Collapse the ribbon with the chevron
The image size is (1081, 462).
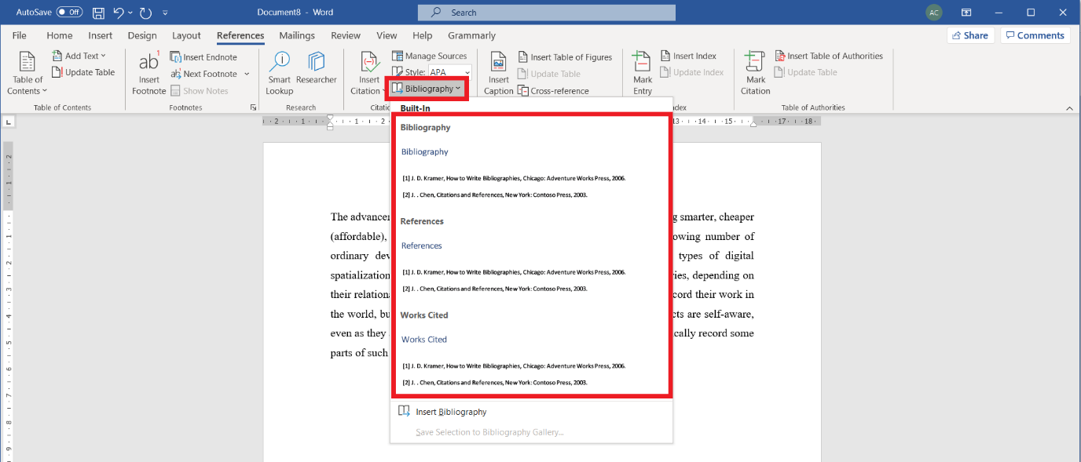(1069, 107)
